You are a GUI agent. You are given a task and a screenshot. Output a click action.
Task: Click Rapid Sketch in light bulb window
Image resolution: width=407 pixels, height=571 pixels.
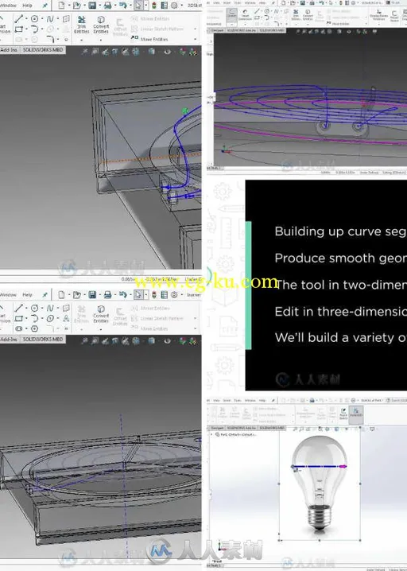coord(343,414)
